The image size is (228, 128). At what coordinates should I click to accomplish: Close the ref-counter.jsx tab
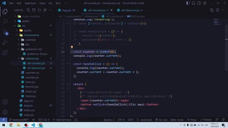(x=112, y=10)
